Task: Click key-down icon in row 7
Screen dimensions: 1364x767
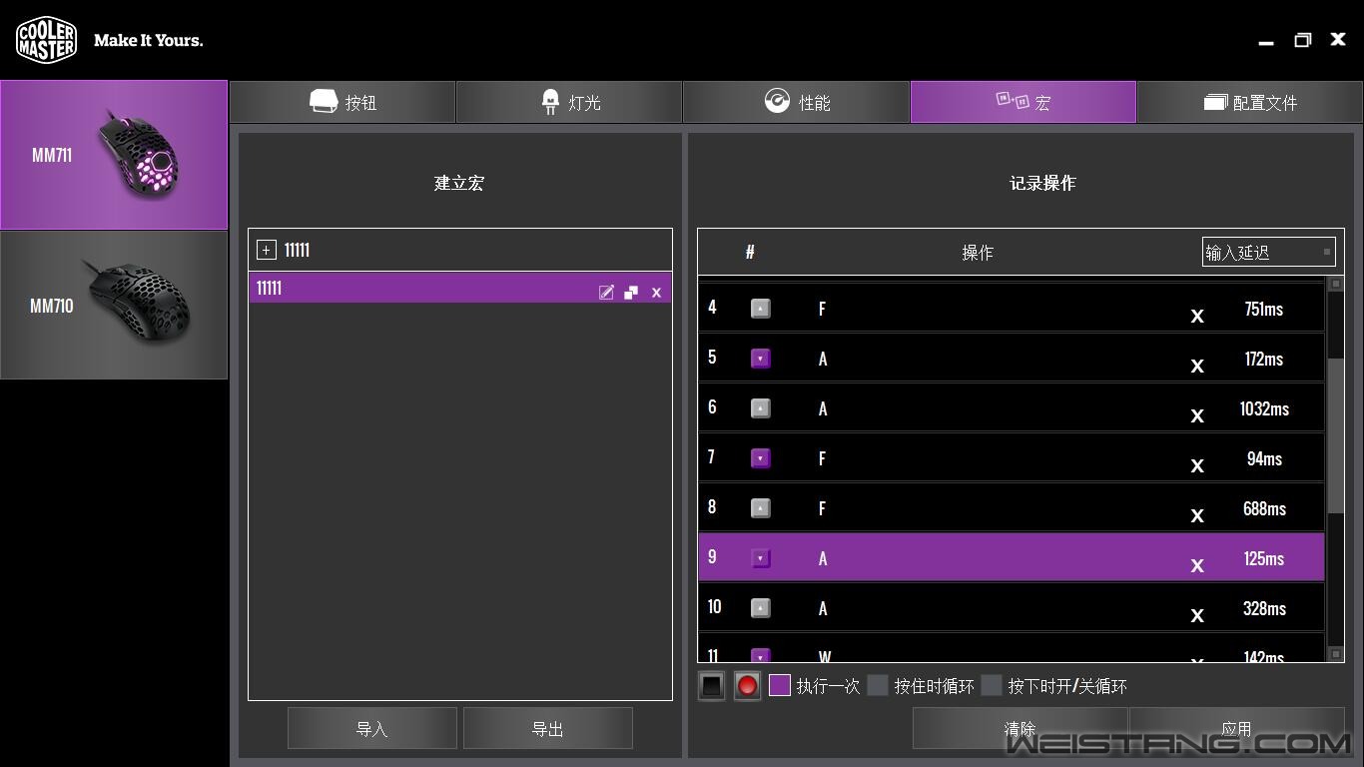Action: coord(760,458)
